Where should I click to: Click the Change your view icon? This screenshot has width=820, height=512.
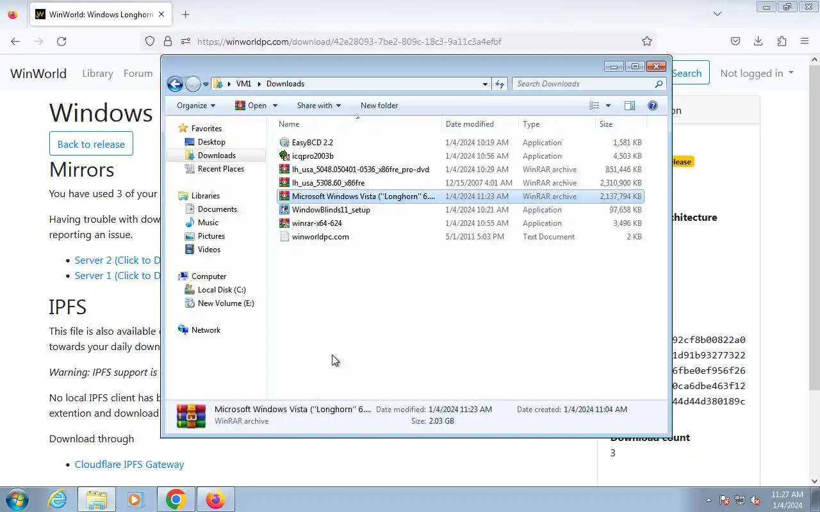click(x=594, y=106)
